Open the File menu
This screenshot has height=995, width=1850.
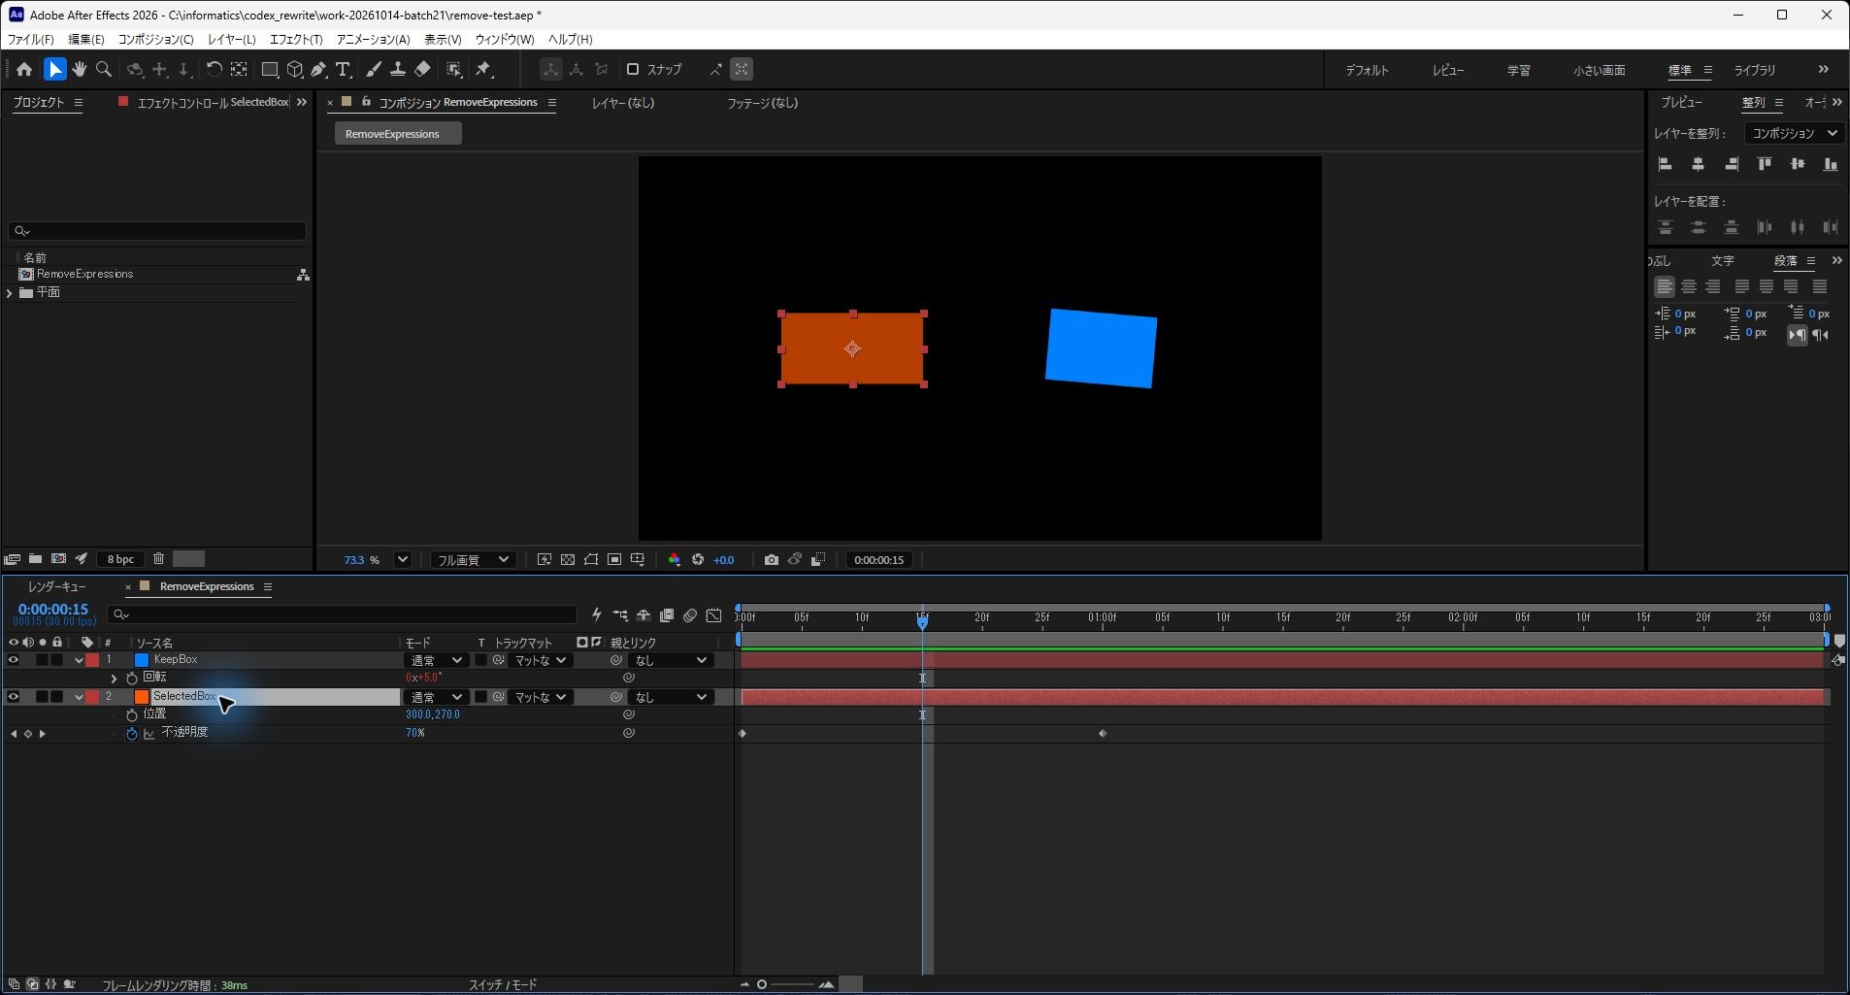coord(31,39)
